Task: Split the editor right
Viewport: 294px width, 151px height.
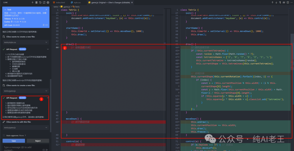Action: tap(287, 2)
